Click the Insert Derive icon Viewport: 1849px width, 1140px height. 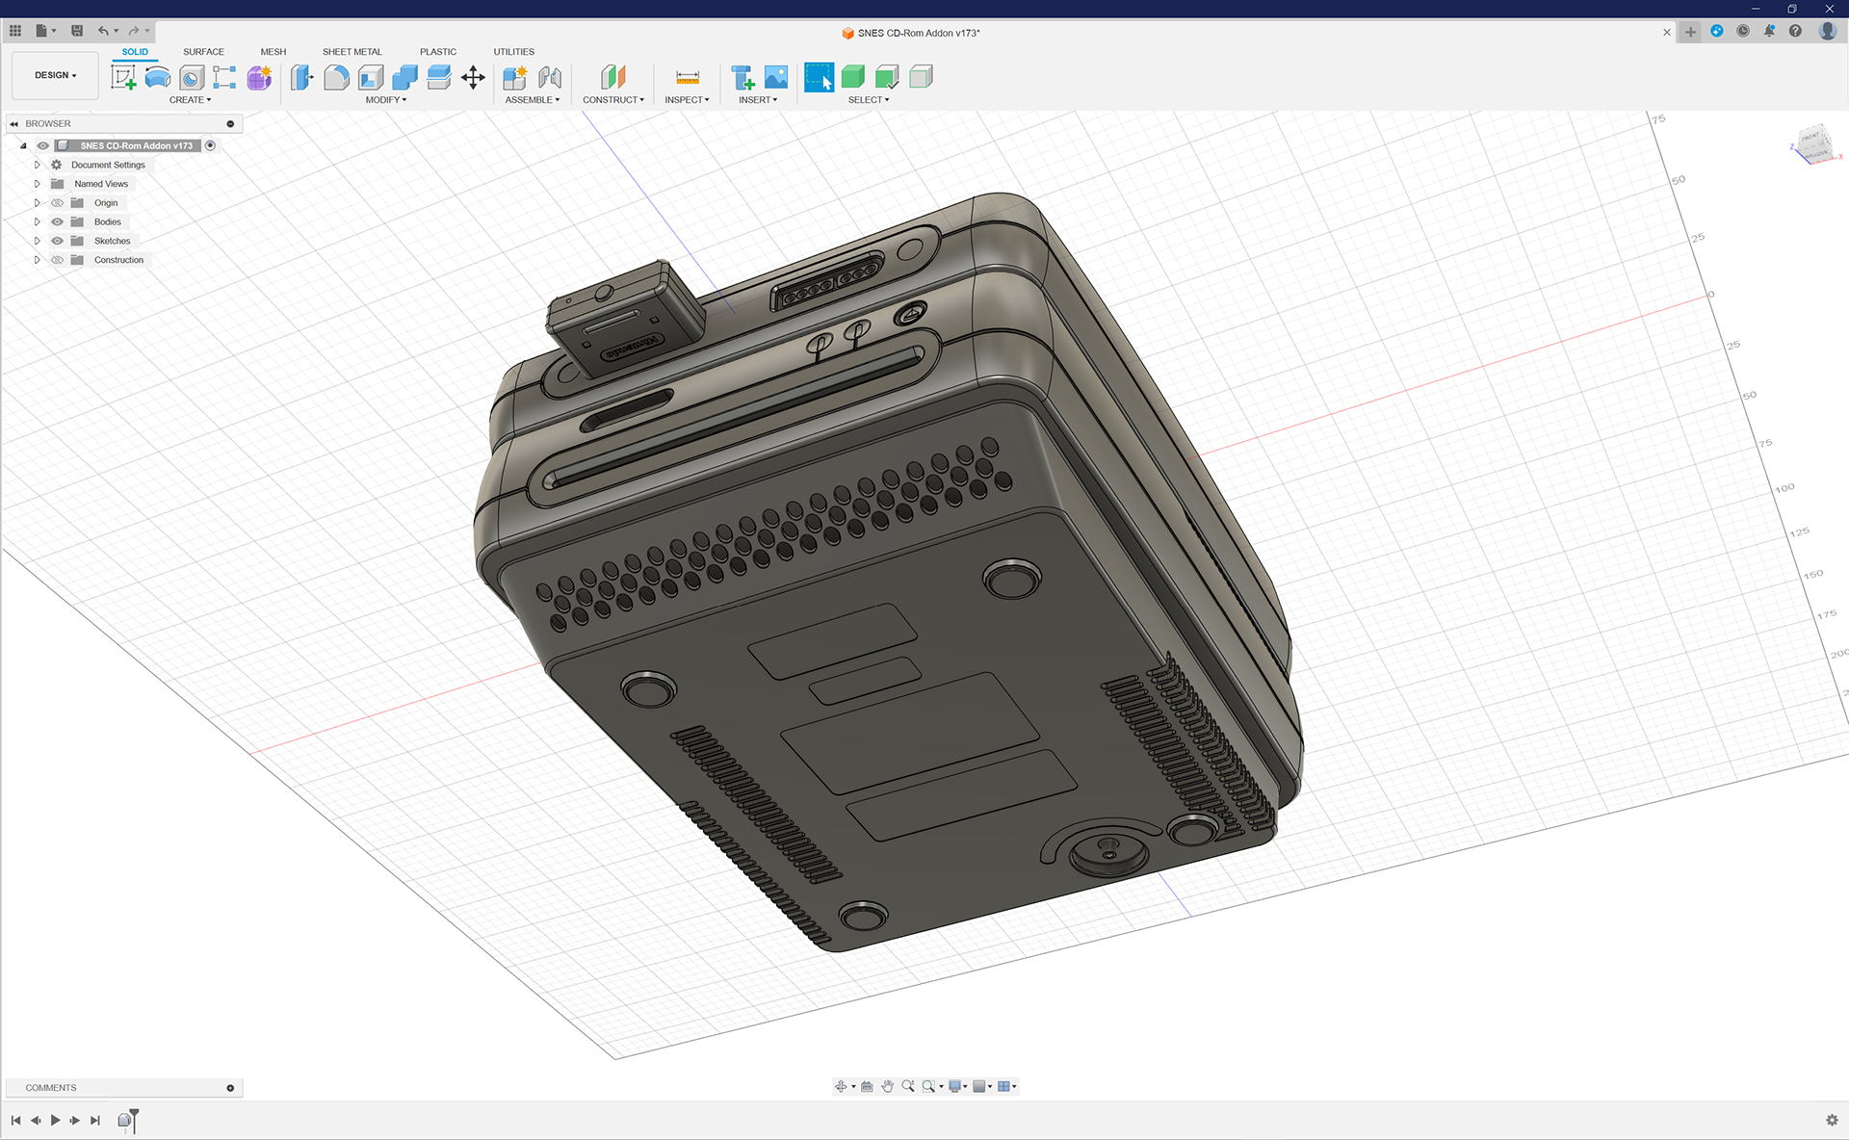click(x=742, y=77)
